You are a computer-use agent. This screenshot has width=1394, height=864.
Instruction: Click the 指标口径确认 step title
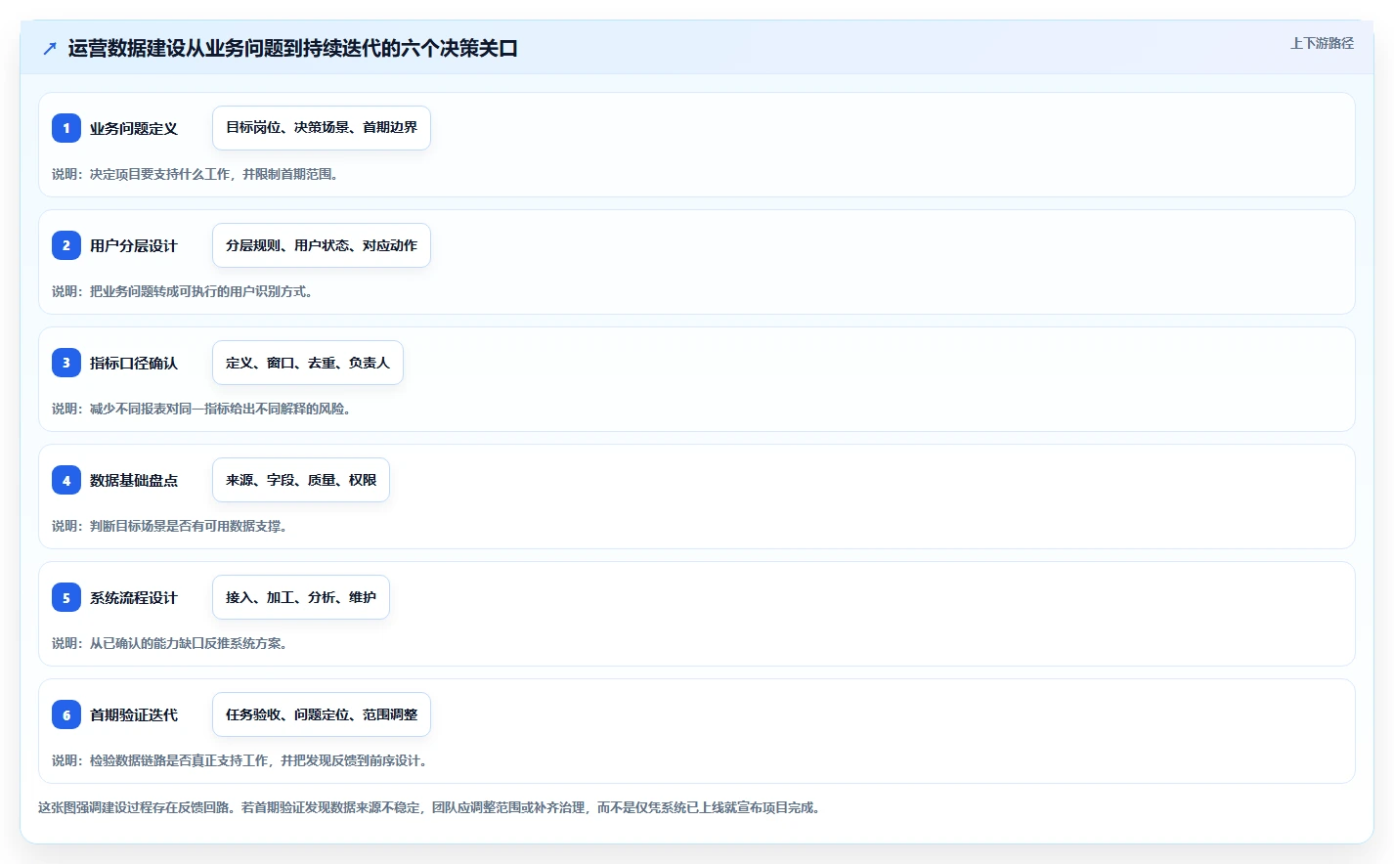[x=134, y=363]
